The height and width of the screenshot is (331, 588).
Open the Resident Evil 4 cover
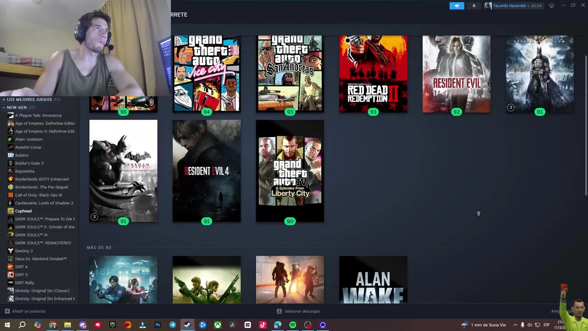[207, 171]
